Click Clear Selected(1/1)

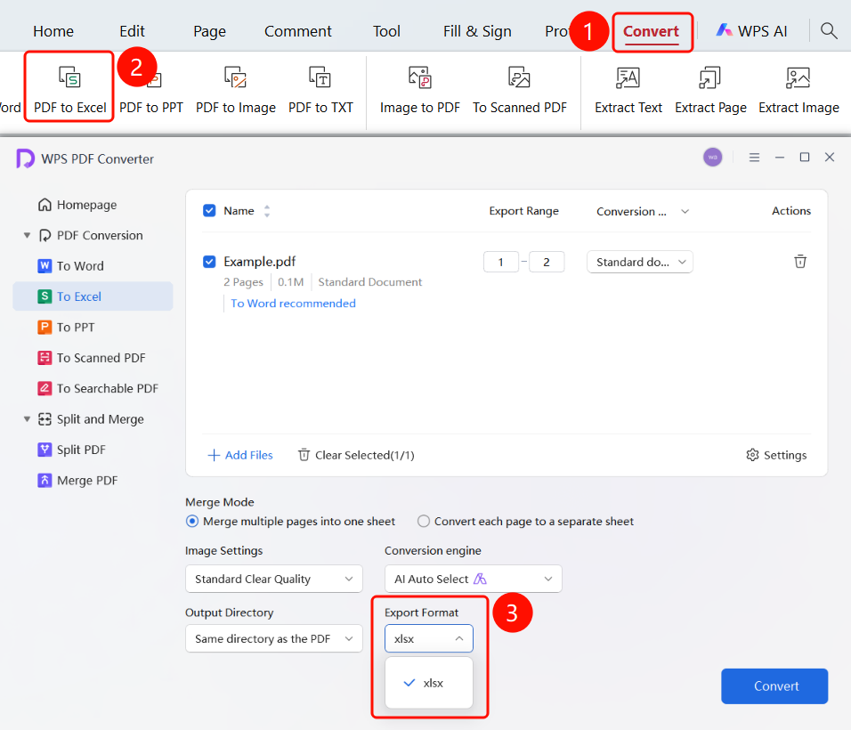point(356,456)
